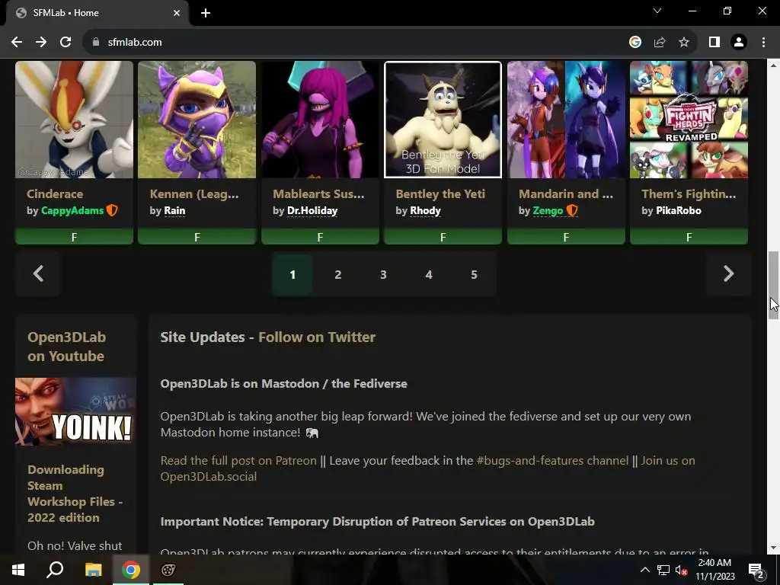This screenshot has height=585, width=780.
Task: Open #bugs-and-features channel link
Action: 552,461
